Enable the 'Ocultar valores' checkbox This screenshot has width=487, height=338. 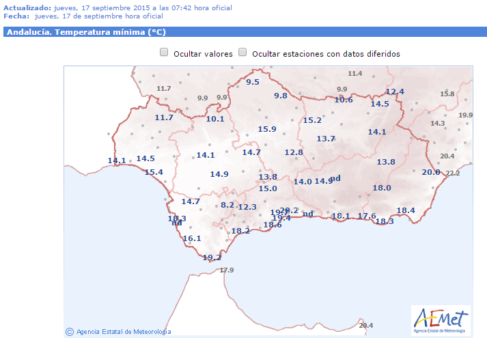164,53
